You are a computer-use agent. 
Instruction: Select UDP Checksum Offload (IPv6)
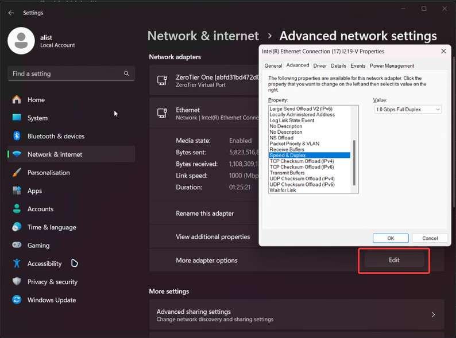(302, 184)
